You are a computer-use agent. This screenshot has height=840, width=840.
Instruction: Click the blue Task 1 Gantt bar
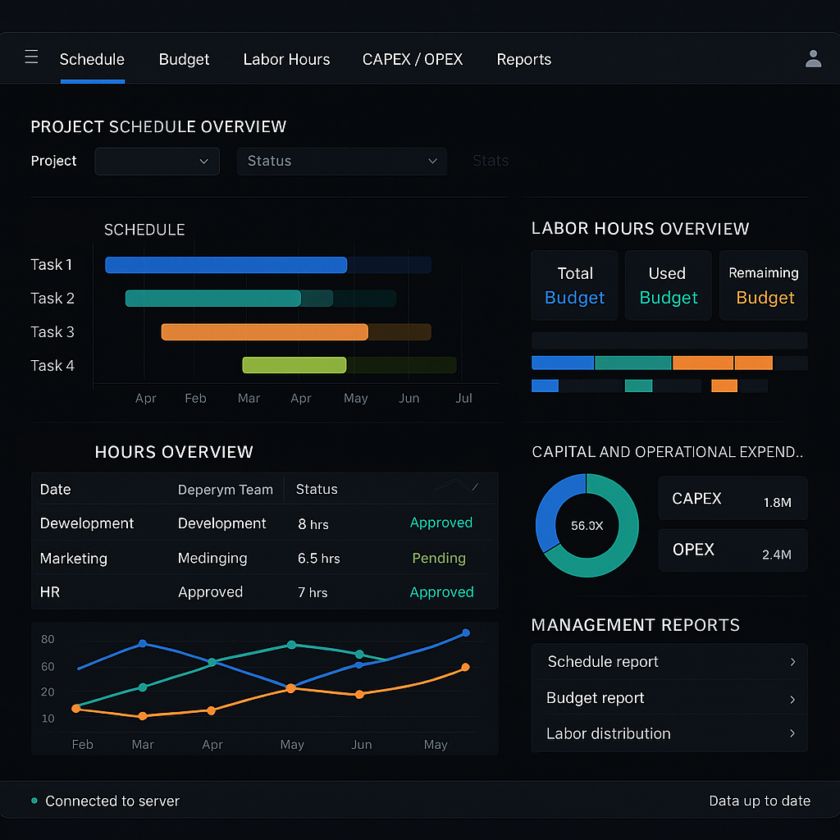click(x=226, y=265)
